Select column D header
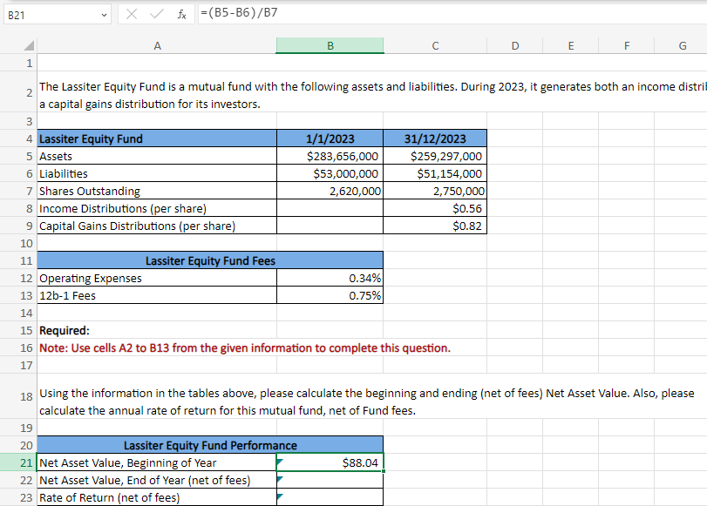Image resolution: width=707 pixels, height=506 pixels. point(514,46)
